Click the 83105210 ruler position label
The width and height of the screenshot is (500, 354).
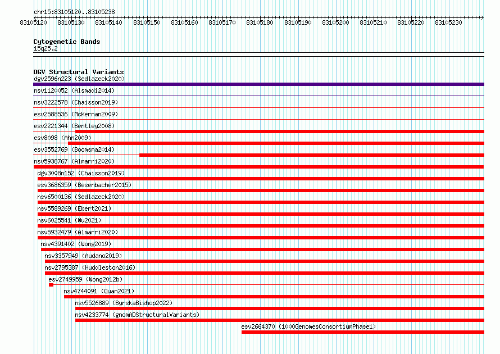(373, 22)
